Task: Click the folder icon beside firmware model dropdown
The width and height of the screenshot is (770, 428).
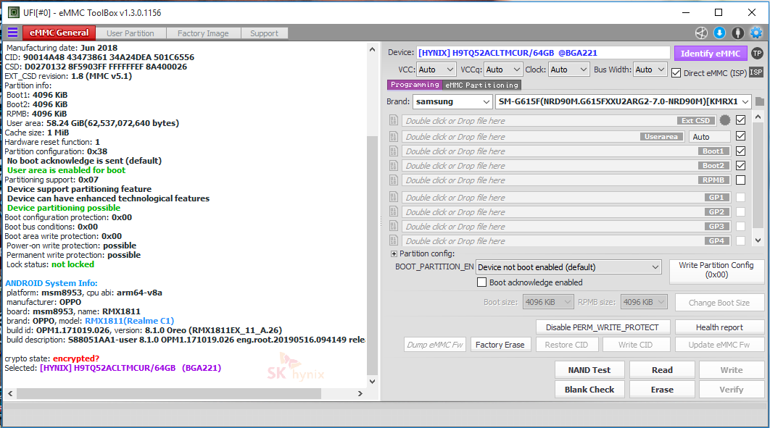Action: click(760, 101)
